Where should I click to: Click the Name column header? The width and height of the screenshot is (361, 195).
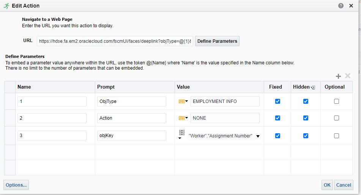(x=55, y=87)
